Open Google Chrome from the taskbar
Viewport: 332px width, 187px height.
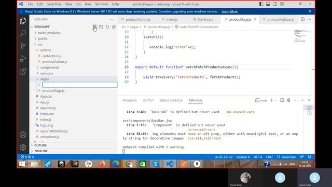click(129, 164)
